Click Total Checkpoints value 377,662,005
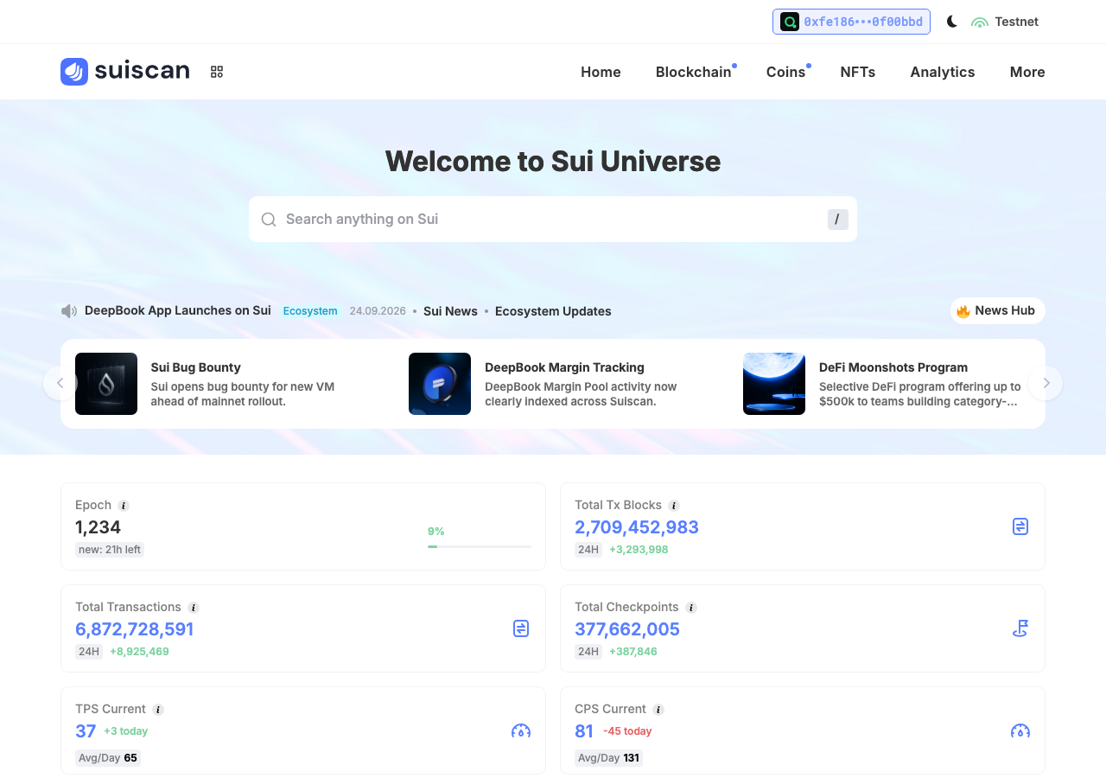 tap(627, 629)
